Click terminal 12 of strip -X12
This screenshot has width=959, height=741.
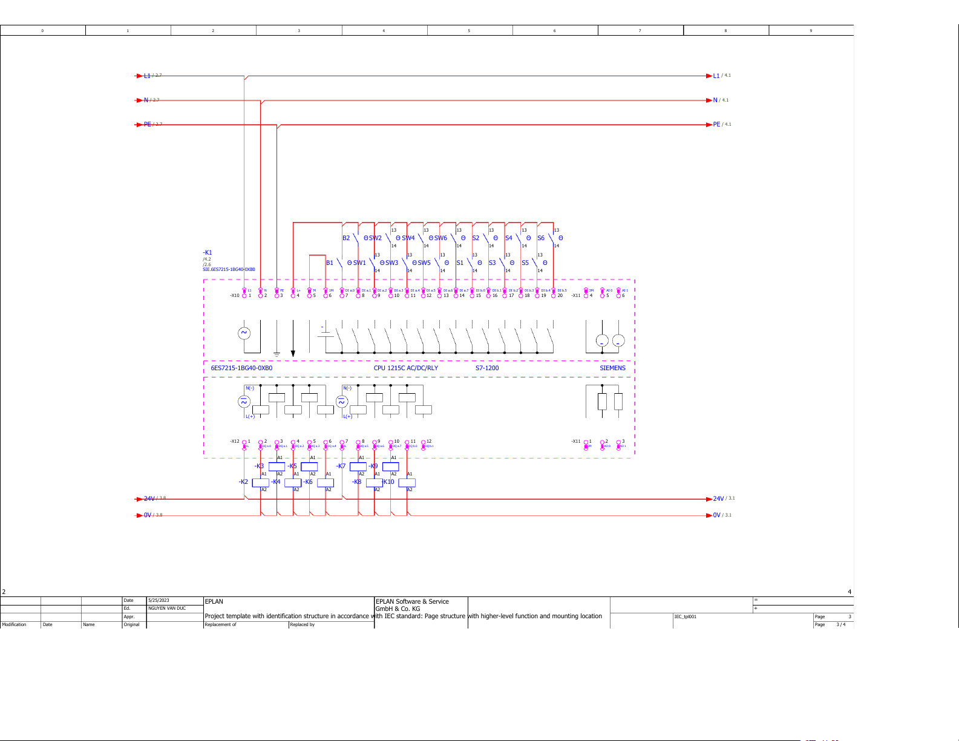[424, 442]
